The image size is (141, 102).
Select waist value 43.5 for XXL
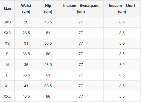pos(26,96)
